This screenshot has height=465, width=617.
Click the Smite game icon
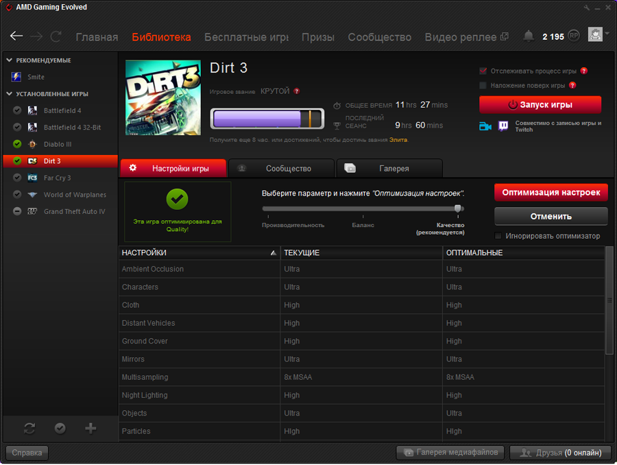point(16,77)
